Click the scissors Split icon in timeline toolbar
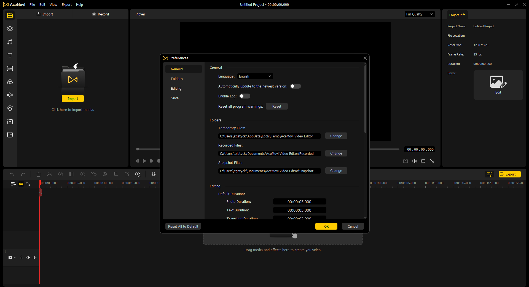This screenshot has width=529, height=287. pyautogui.click(x=50, y=174)
